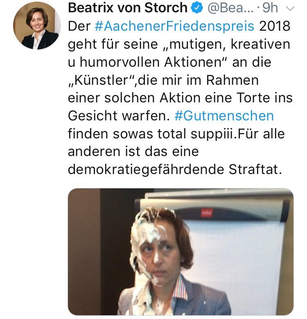Click the red logo on the flipchart
This screenshot has width=307, height=319.
(x=207, y=213)
